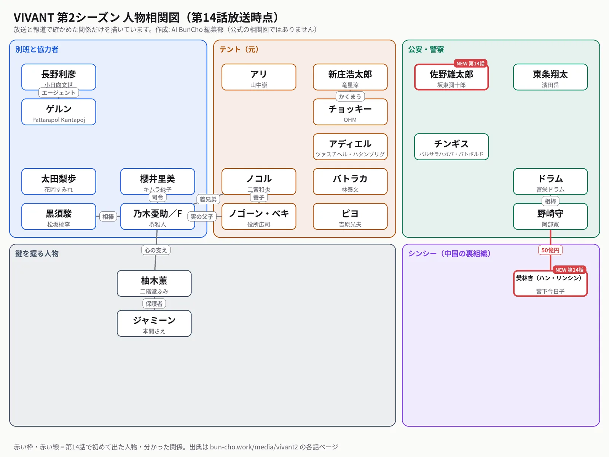Select the 長野利彦 character card

pyautogui.click(x=59, y=77)
